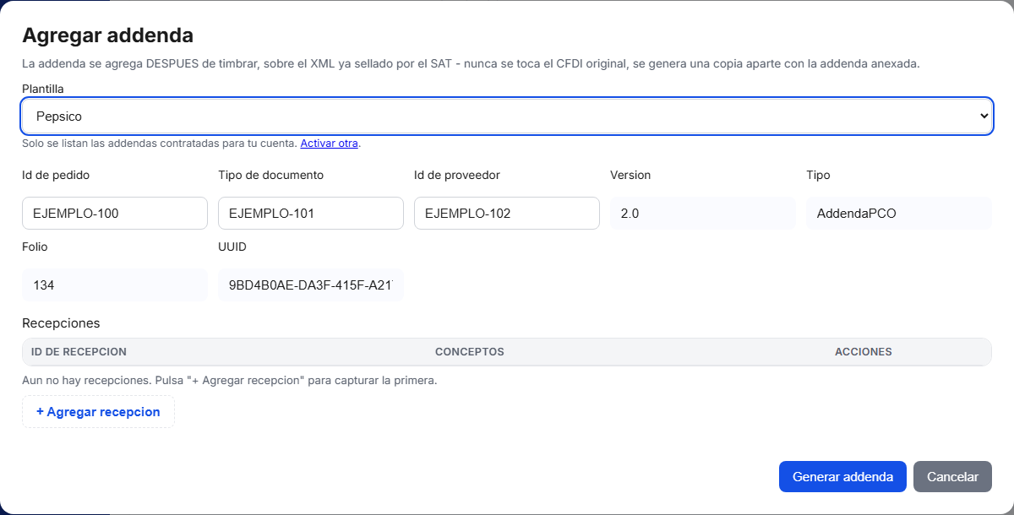Screen dimensions: 1014x515
Task: Confirm with the Generar addenda button
Action: pyautogui.click(x=842, y=476)
